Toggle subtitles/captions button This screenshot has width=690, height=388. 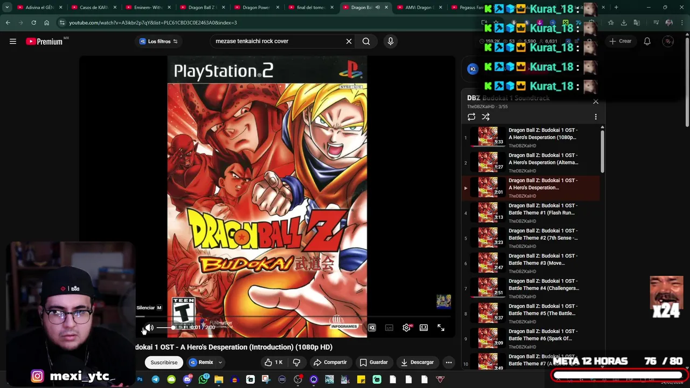coord(389,328)
